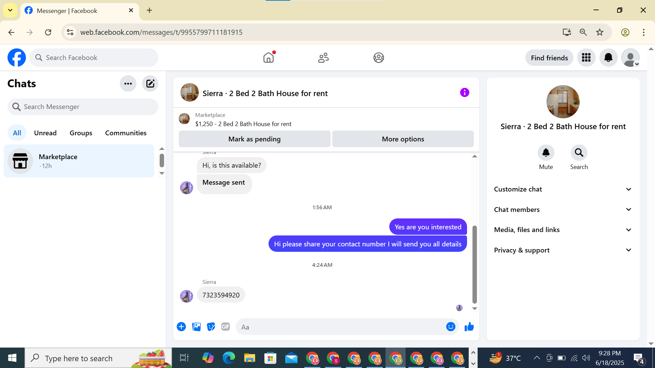Open the volume control in system tray
655x368 pixels.
pyautogui.click(x=586, y=358)
